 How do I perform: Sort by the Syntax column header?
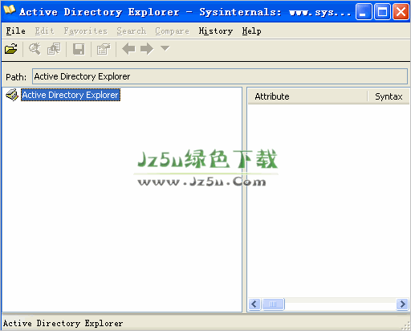click(x=389, y=96)
